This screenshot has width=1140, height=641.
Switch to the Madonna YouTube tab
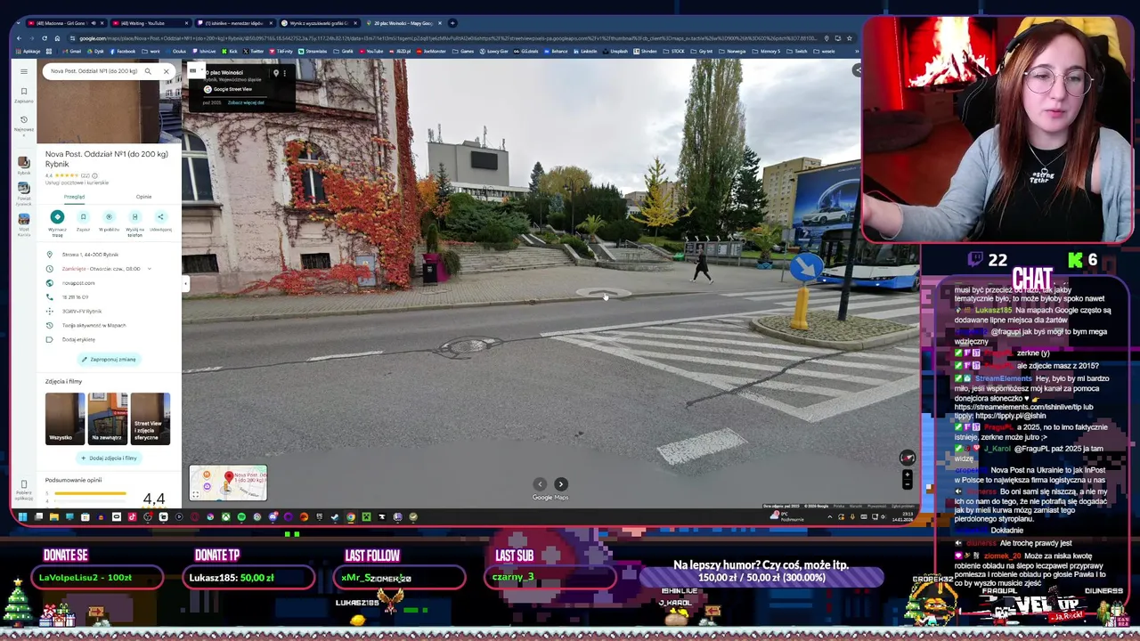tap(64, 23)
